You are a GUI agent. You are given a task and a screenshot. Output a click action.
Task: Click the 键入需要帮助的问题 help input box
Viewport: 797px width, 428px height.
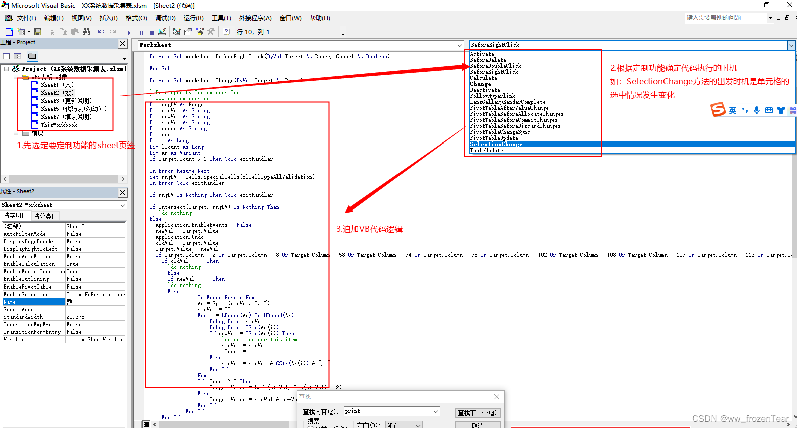coord(726,18)
